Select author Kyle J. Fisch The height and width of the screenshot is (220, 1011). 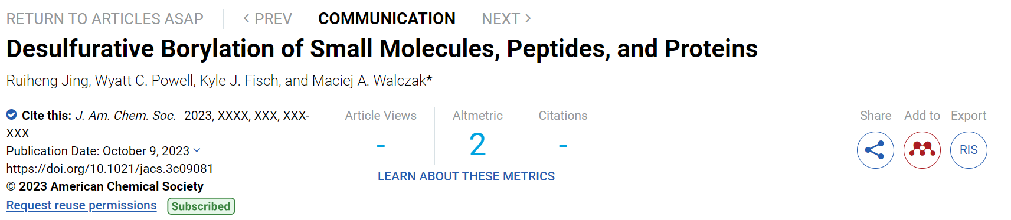pyautogui.click(x=238, y=81)
